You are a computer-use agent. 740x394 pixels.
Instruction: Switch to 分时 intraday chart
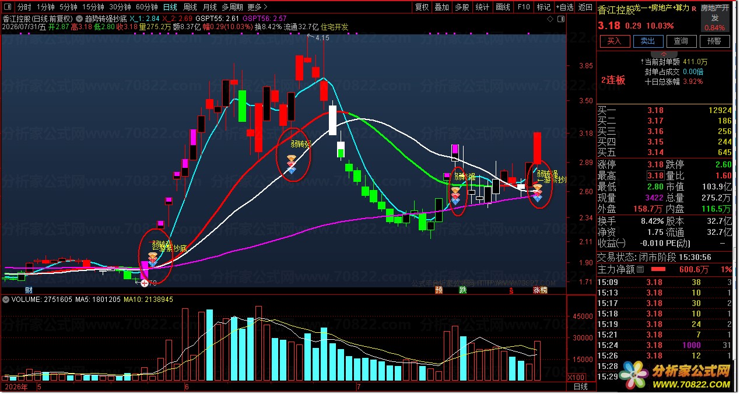24,8
